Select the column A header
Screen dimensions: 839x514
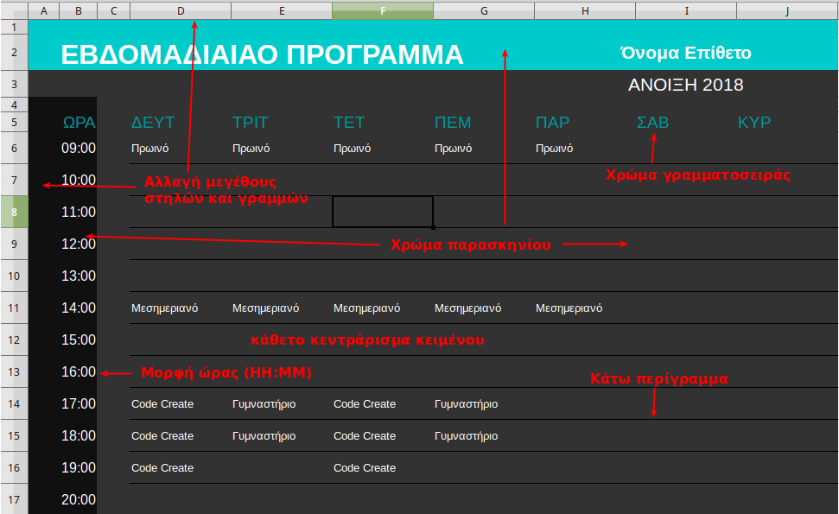[44, 10]
